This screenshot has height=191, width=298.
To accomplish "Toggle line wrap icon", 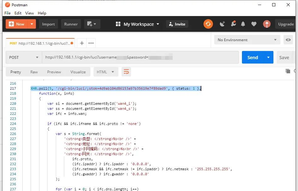I will [x=126, y=72].
